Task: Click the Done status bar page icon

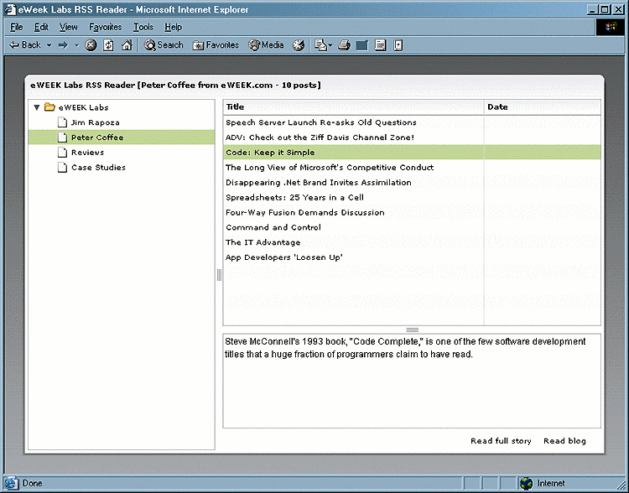Action: [x=11, y=483]
